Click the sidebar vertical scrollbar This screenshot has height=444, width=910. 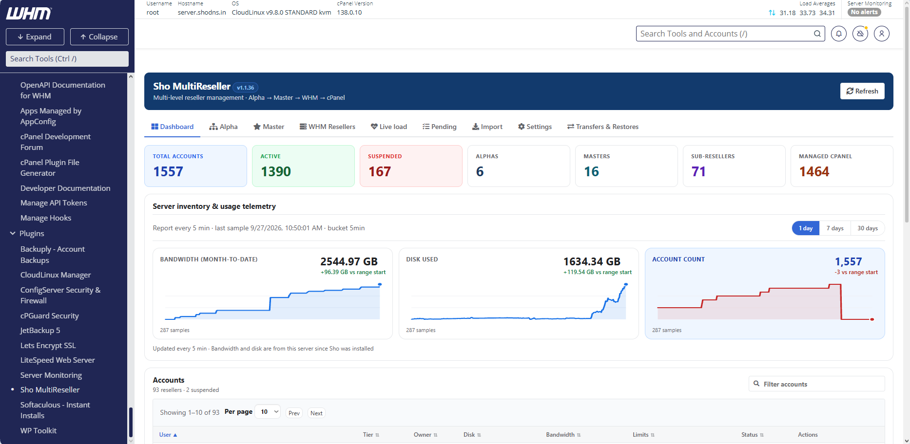pyautogui.click(x=131, y=423)
